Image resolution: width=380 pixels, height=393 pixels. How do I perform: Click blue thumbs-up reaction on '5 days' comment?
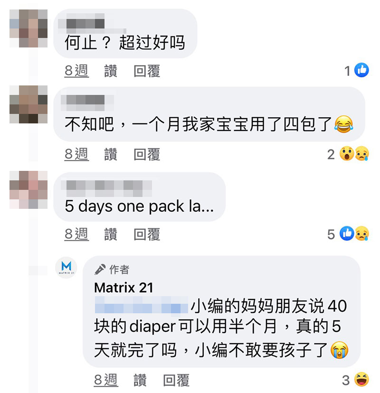(347, 234)
